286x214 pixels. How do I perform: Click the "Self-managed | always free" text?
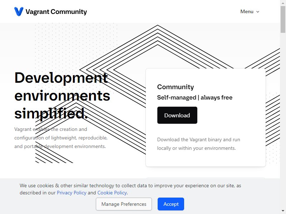[195, 97]
